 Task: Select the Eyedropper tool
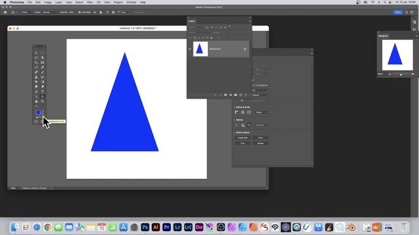42,67
